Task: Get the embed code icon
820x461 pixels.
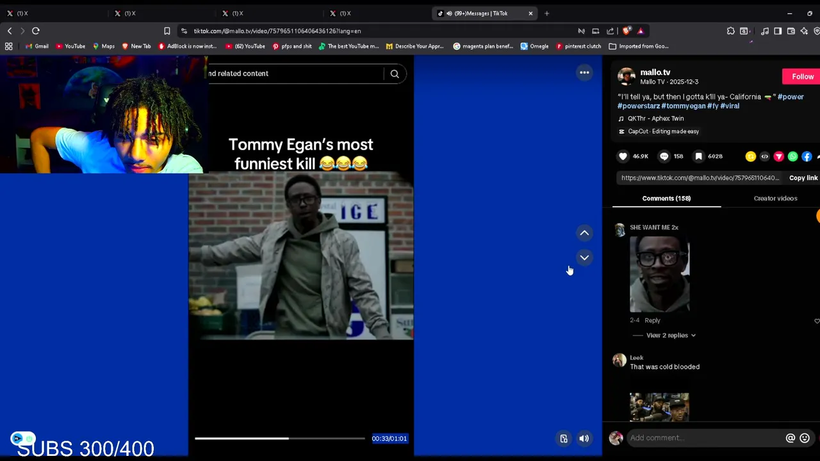Action: coord(764,156)
